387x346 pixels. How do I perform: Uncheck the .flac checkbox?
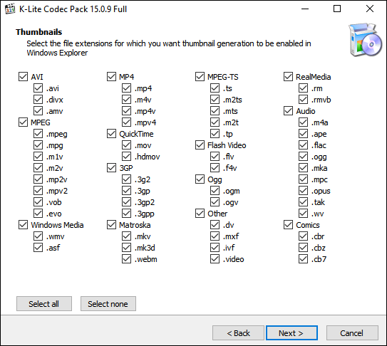click(x=303, y=145)
